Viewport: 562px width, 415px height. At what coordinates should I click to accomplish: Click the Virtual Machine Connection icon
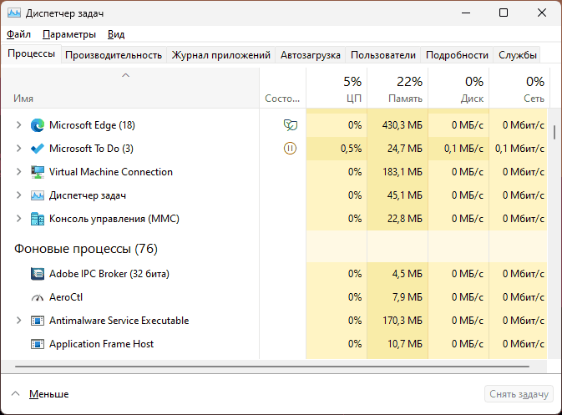(38, 172)
